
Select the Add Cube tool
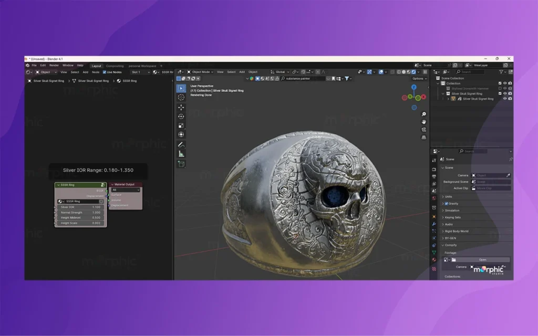[181, 164]
